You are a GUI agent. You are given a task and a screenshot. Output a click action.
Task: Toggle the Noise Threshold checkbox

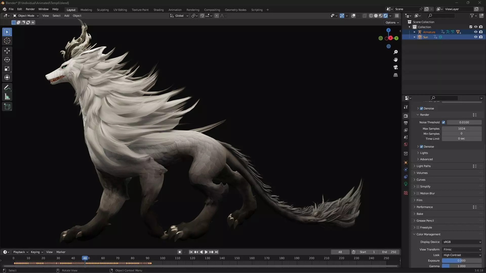click(x=443, y=122)
